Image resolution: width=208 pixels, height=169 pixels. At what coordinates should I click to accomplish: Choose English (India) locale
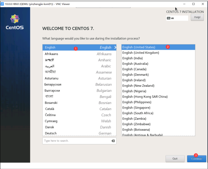(158, 58)
